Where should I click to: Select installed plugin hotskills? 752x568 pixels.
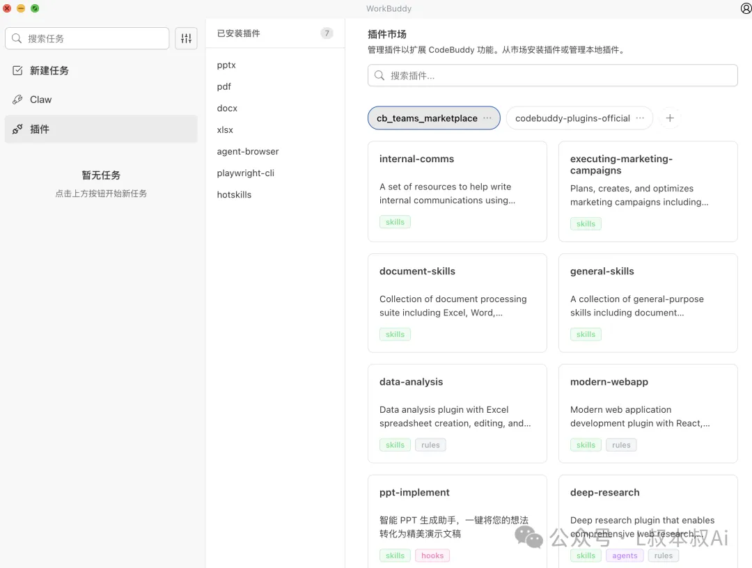pos(234,195)
